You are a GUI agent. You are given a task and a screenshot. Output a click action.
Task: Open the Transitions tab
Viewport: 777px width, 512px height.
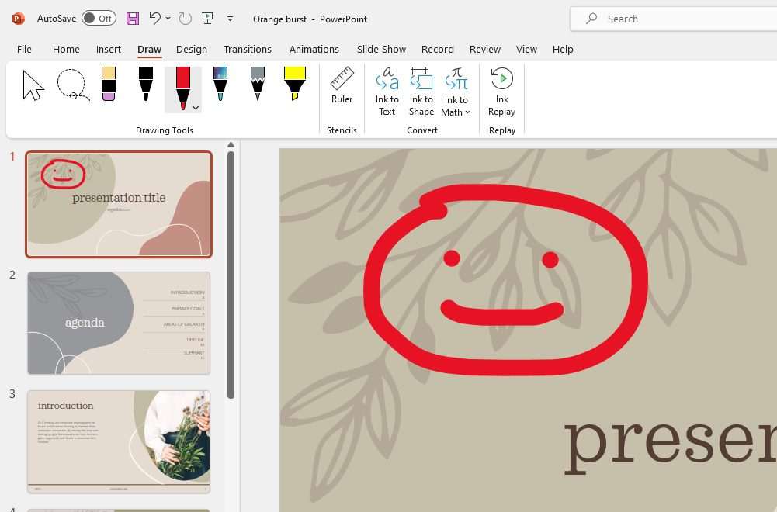248,49
